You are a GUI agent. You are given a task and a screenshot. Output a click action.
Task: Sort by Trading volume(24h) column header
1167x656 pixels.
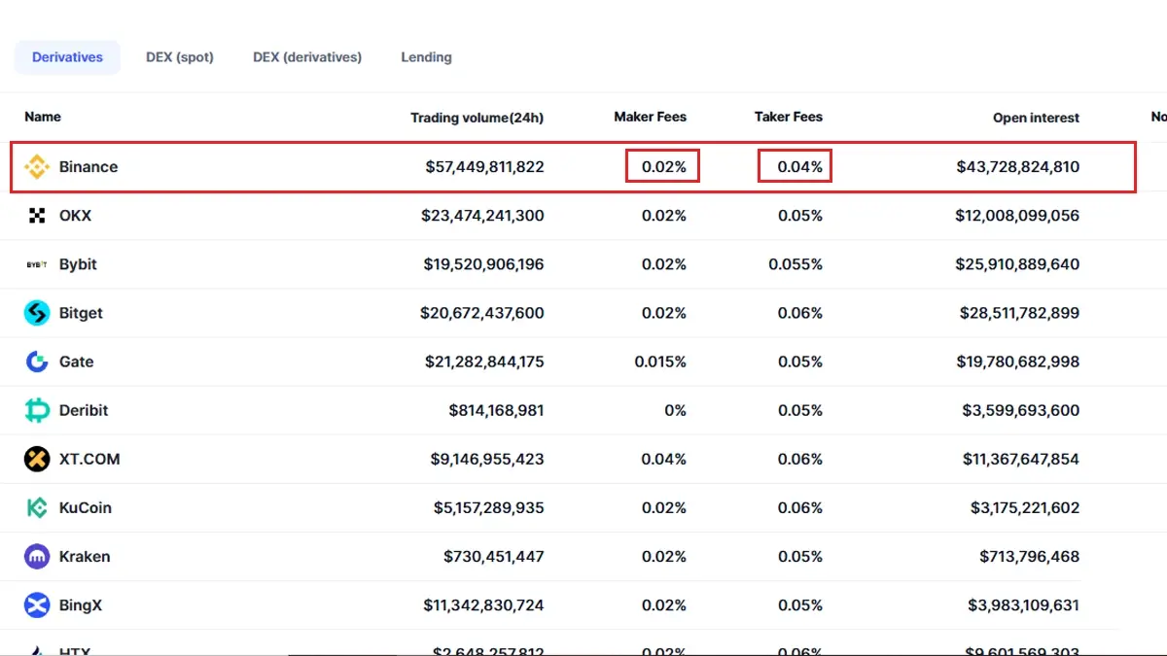[x=477, y=118]
